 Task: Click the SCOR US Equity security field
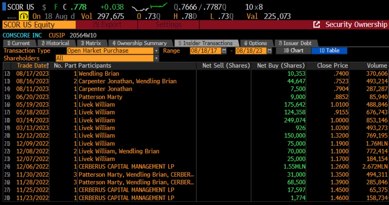tap(39, 25)
